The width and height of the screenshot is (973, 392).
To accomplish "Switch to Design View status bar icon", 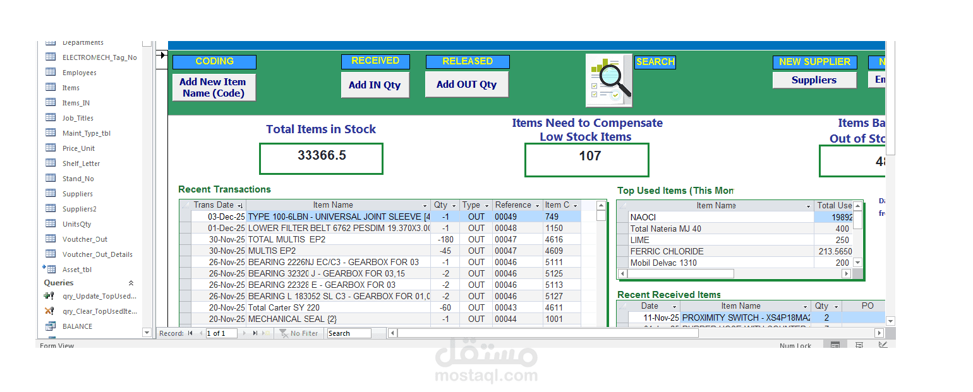I will (x=883, y=345).
